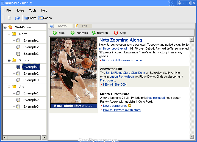Go Forward in the browser pane
This screenshot has height=142, width=197.
click(79, 33)
